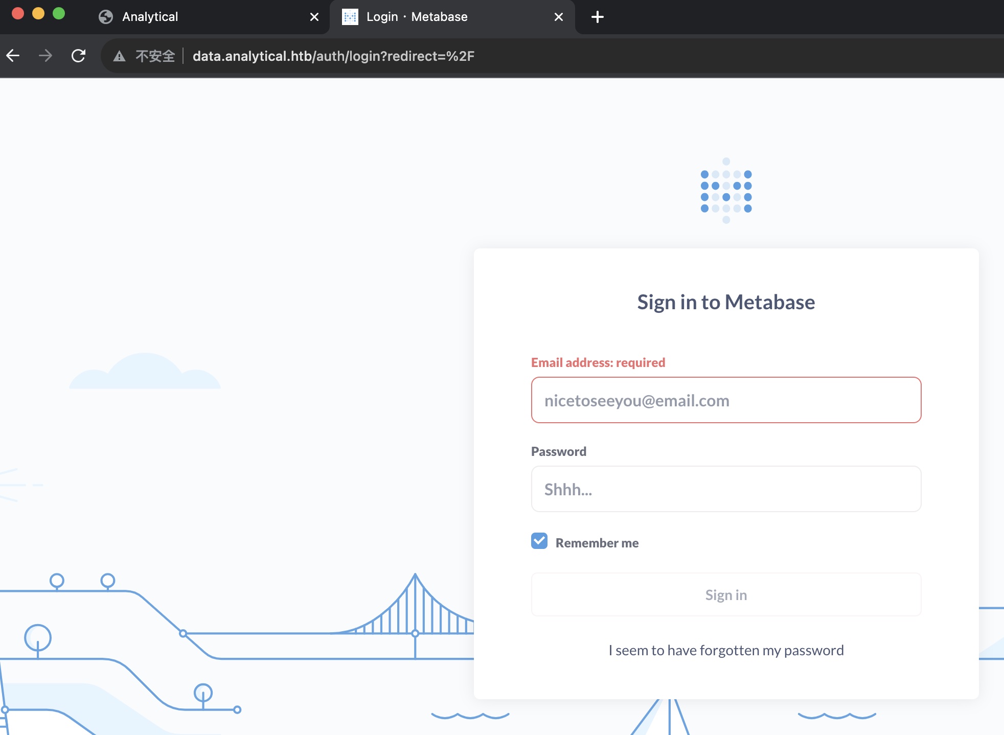
Task: Click the Metabase favicon on Login tab
Action: 350,17
